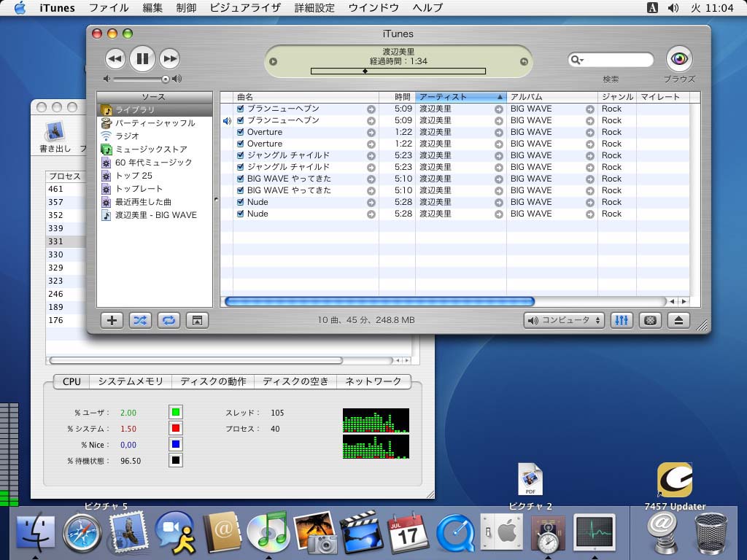Uncheck the last Nude track checkbox

tap(241, 214)
